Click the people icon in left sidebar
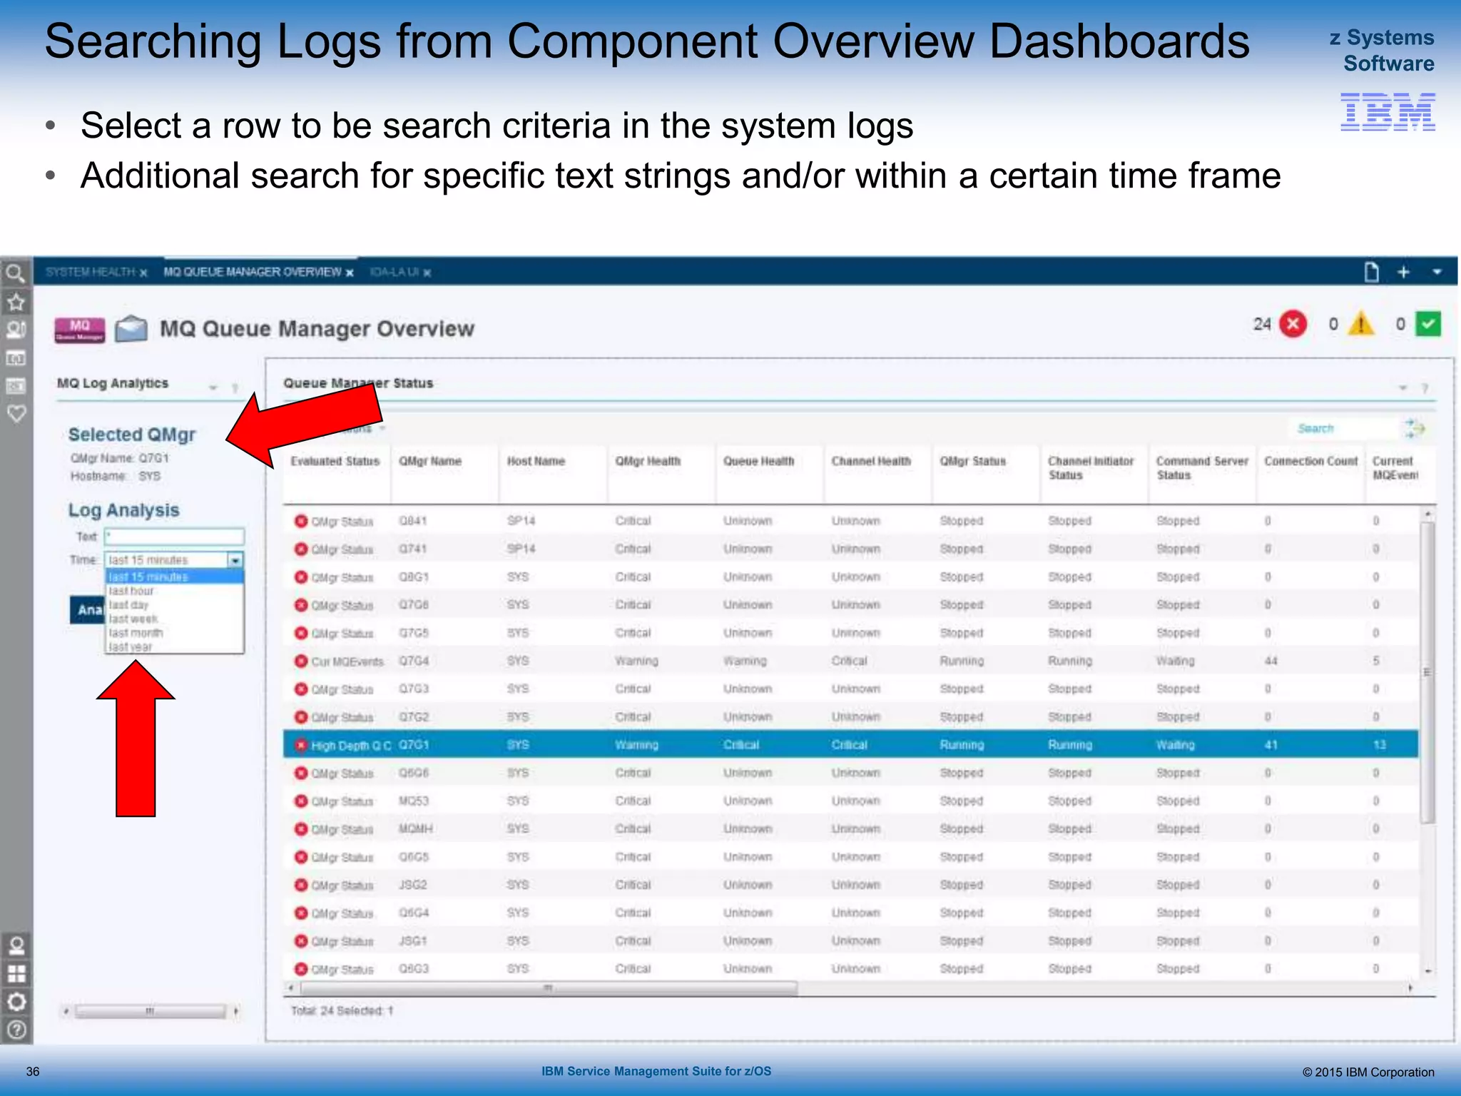Image resolution: width=1461 pixels, height=1096 pixels. click(16, 330)
